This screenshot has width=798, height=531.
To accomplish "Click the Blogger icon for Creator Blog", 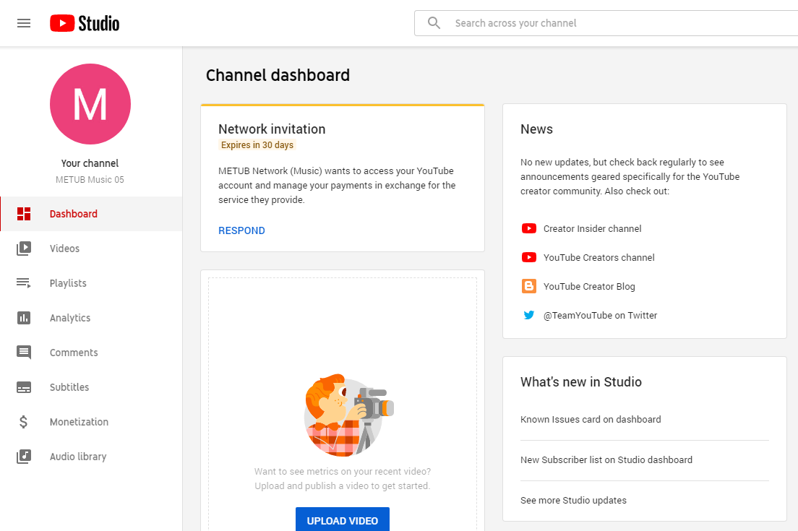I will point(529,286).
